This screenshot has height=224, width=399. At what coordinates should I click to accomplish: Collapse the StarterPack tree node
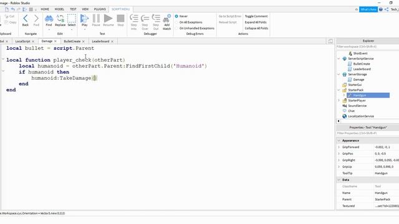(339, 90)
